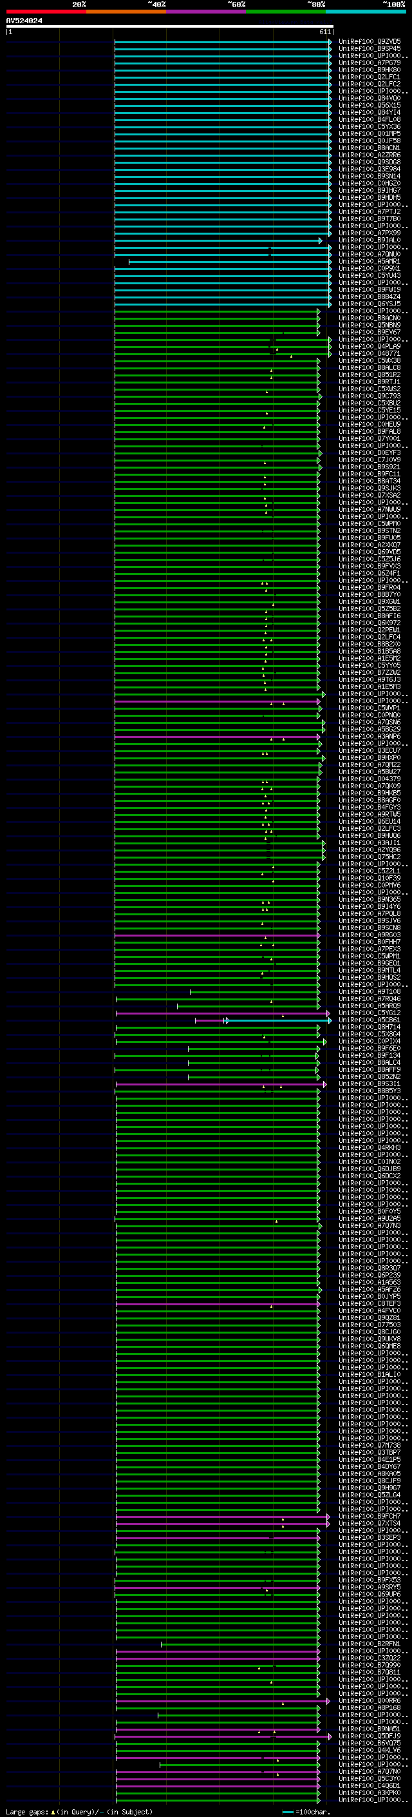Viewport: 412px width, 1817px height.
Task: Click the purple alignment bar for UniRef100_Q5DFJ9
Action: coord(223,1736)
